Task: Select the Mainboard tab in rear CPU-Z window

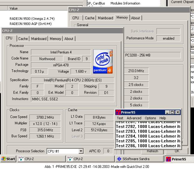Action: 105,18
